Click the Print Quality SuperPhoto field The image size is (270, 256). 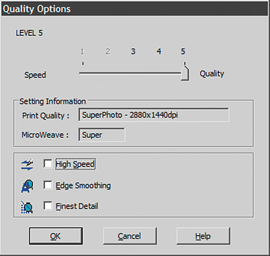click(x=154, y=115)
